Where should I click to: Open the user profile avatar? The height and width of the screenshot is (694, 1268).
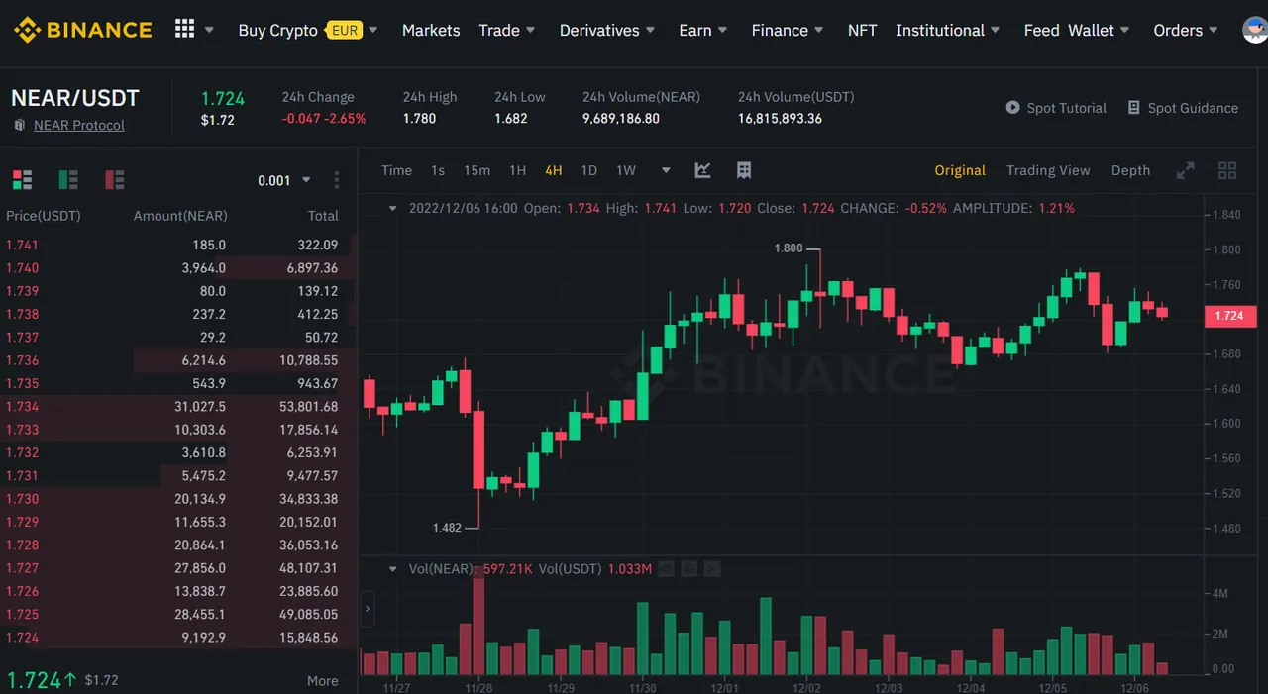1255,30
